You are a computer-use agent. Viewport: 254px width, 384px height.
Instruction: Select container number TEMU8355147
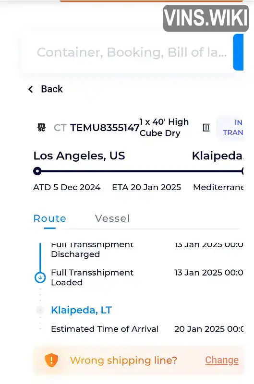(x=105, y=128)
